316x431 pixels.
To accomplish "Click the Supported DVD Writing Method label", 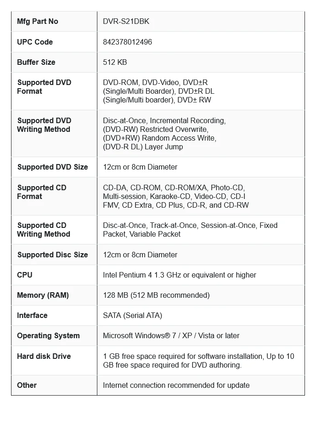I will [x=44, y=125].
